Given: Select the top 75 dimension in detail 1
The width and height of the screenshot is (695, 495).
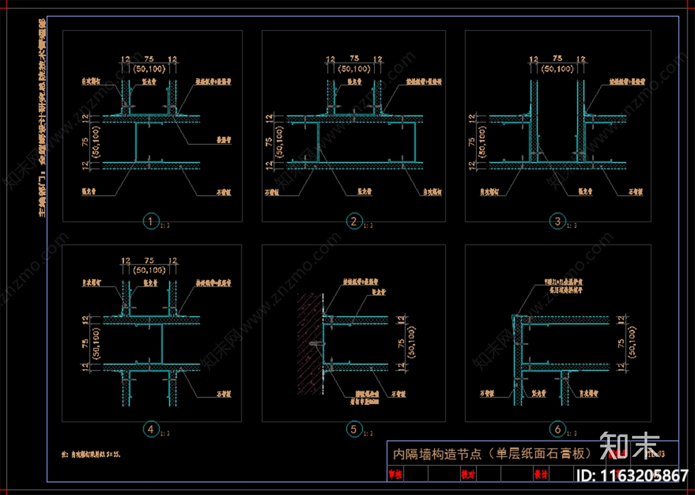Looking at the screenshot, I should (149, 59).
